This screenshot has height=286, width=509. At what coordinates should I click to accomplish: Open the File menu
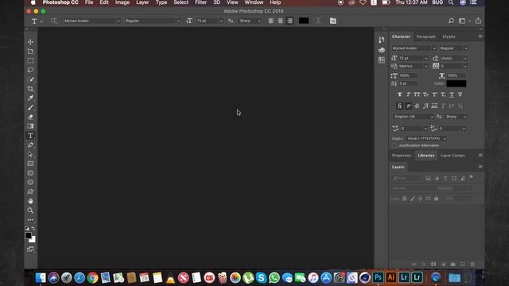coord(89,2)
